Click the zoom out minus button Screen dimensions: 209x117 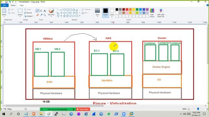coord(189,109)
